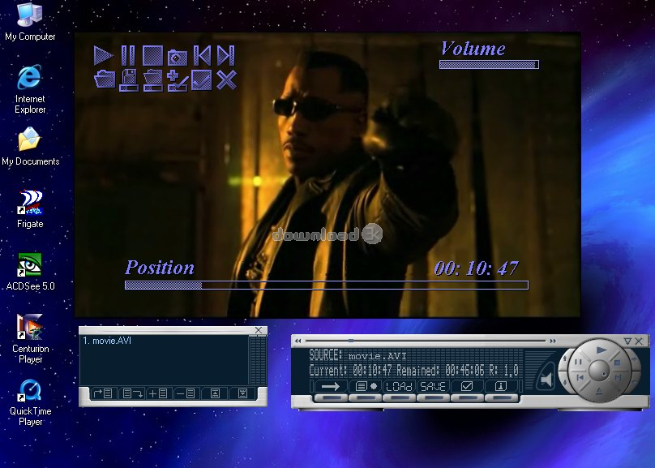Image resolution: width=655 pixels, height=468 pixels.
Task: Eject media using the round dial's eject symbol
Action: pyautogui.click(x=598, y=392)
